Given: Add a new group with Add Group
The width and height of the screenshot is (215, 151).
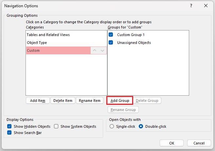Looking at the screenshot, I should click(x=120, y=101).
